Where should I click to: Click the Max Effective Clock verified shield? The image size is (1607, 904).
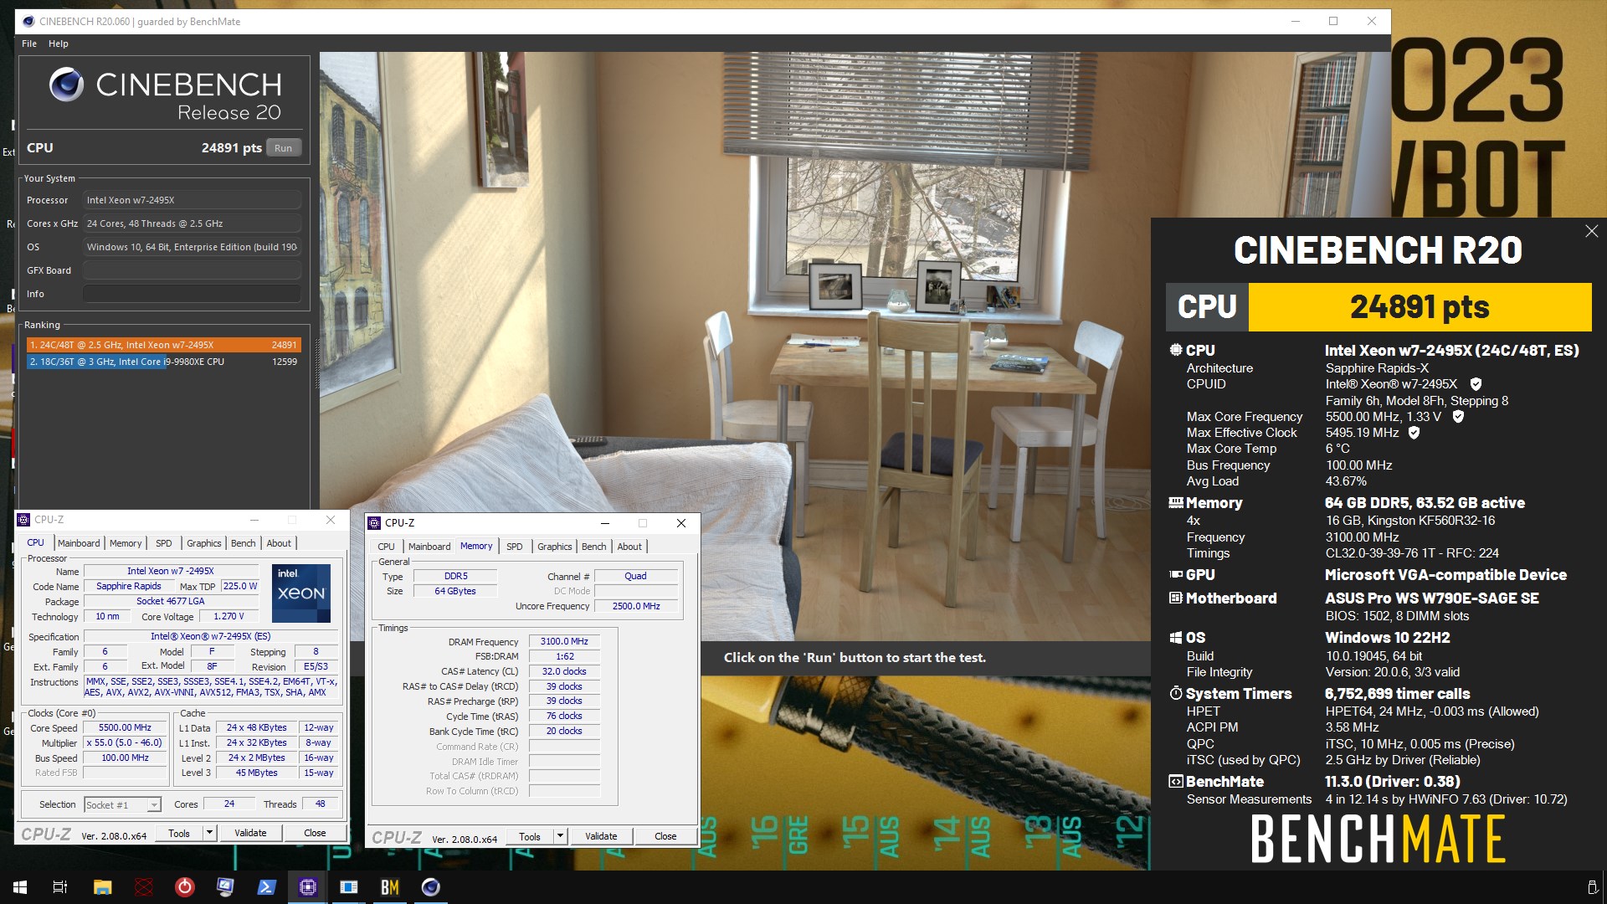pos(1414,433)
